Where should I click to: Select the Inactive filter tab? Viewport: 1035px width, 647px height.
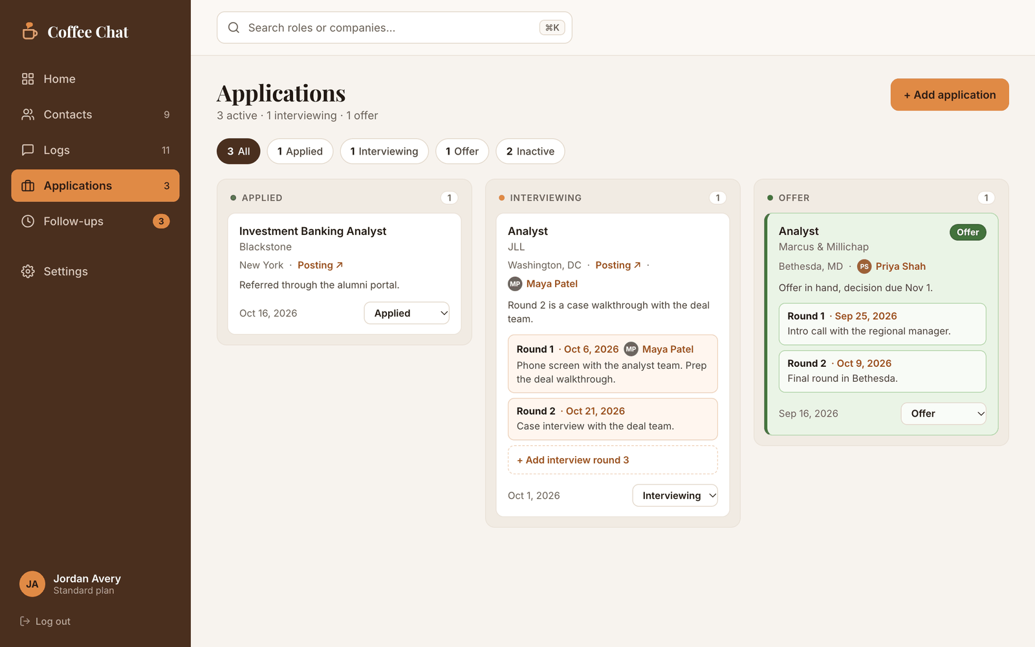click(530, 151)
